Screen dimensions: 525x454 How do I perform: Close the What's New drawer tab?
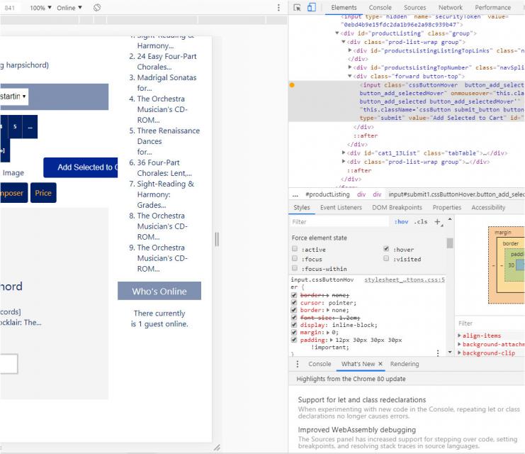[x=380, y=364]
